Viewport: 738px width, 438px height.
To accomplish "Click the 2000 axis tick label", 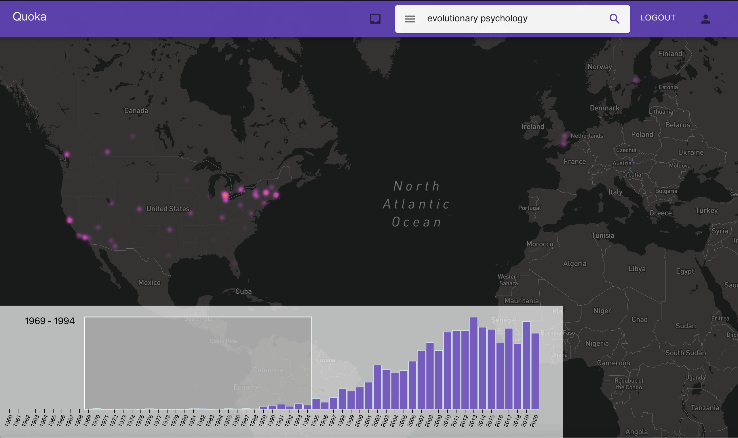I will point(359,420).
